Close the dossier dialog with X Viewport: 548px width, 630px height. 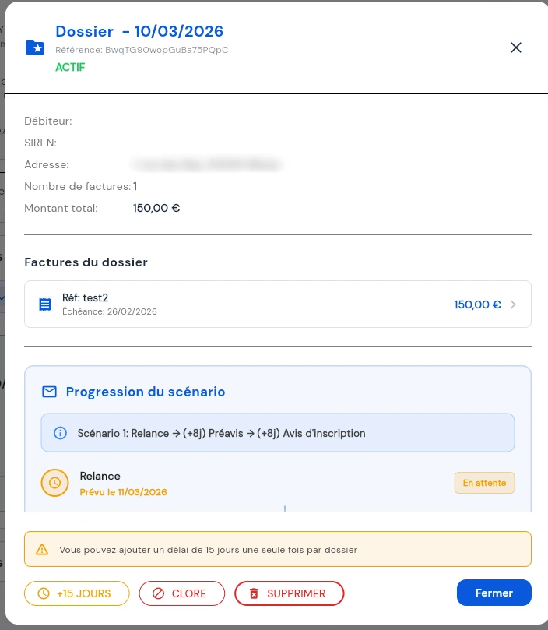(515, 48)
